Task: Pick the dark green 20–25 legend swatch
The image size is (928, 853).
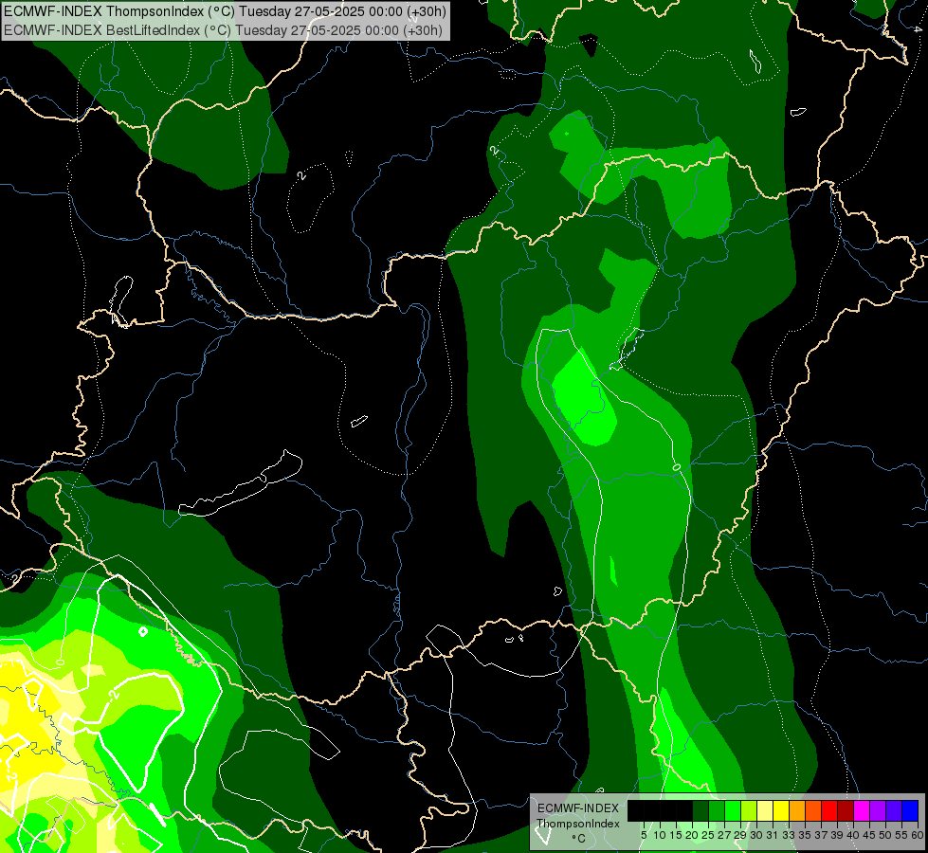Action: click(x=701, y=810)
